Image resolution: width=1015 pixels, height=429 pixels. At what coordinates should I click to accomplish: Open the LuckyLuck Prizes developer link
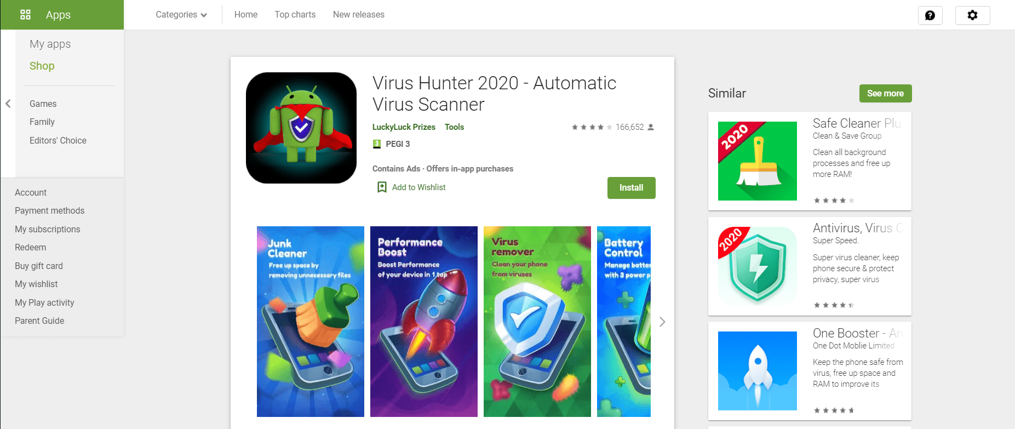pyautogui.click(x=404, y=127)
